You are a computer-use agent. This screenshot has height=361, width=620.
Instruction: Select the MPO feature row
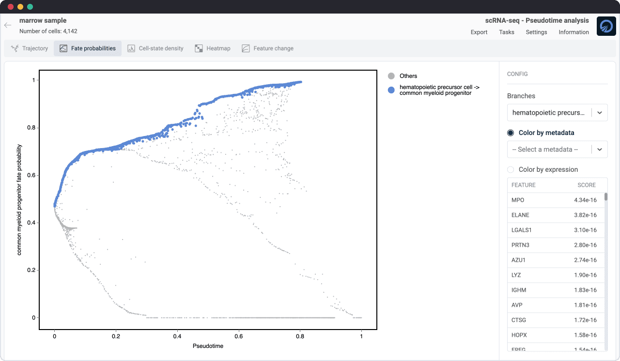tap(554, 200)
